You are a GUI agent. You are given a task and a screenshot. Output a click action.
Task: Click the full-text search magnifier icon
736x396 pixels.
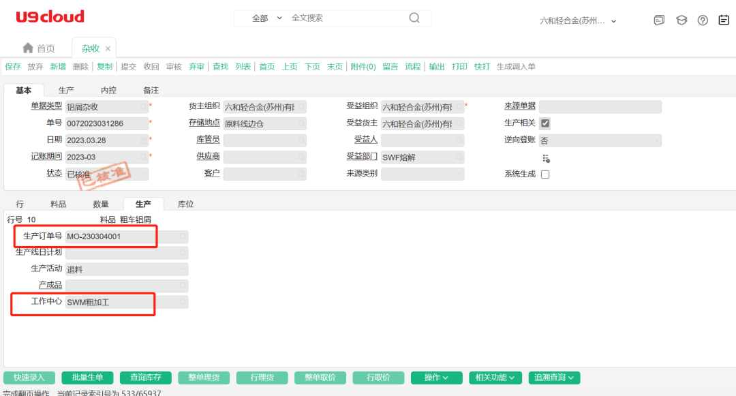coord(414,18)
